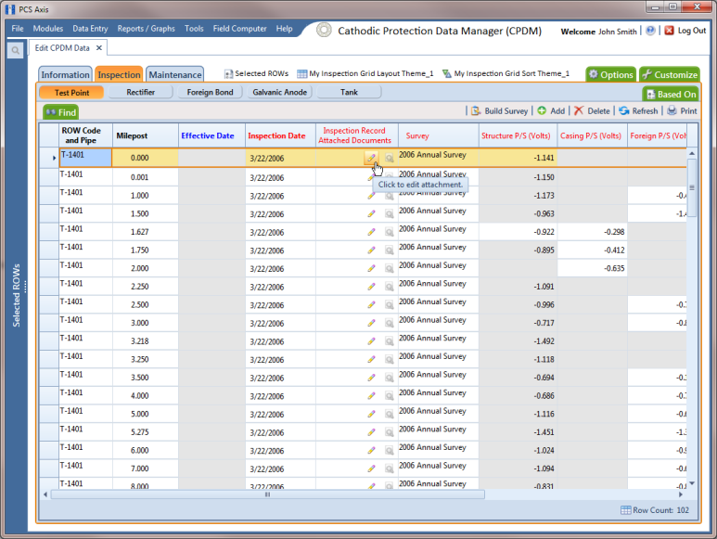Click the horizontal scrollbar thumb
This screenshot has width=717, height=539.
pyautogui.click(x=267, y=494)
